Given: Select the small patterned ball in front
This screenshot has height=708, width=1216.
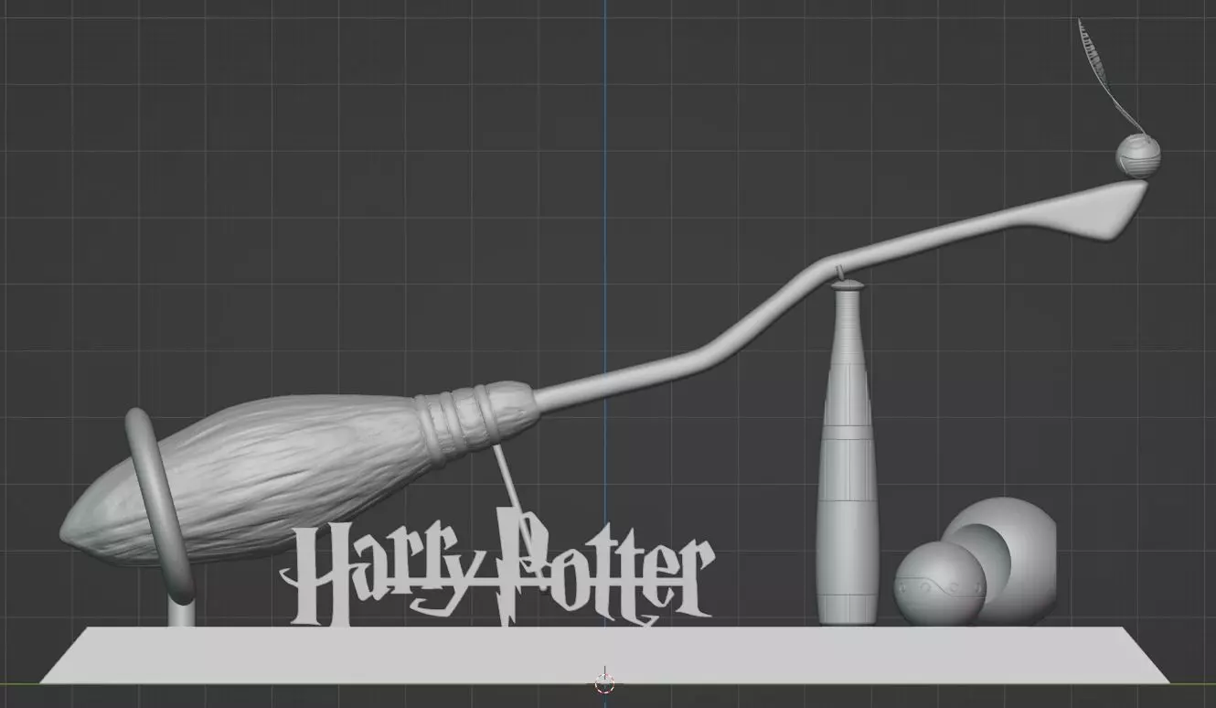Looking at the screenshot, I should click(x=939, y=584).
